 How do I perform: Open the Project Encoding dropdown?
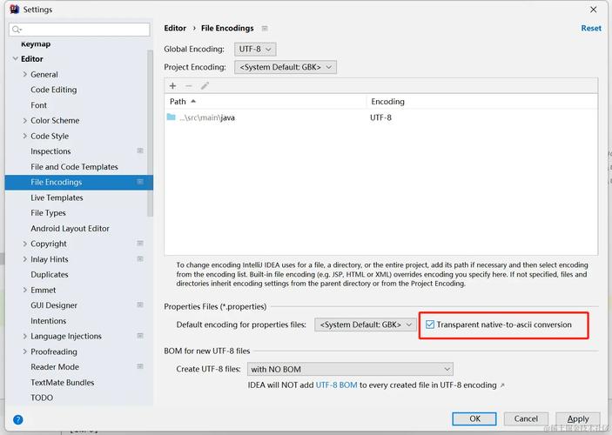[286, 67]
